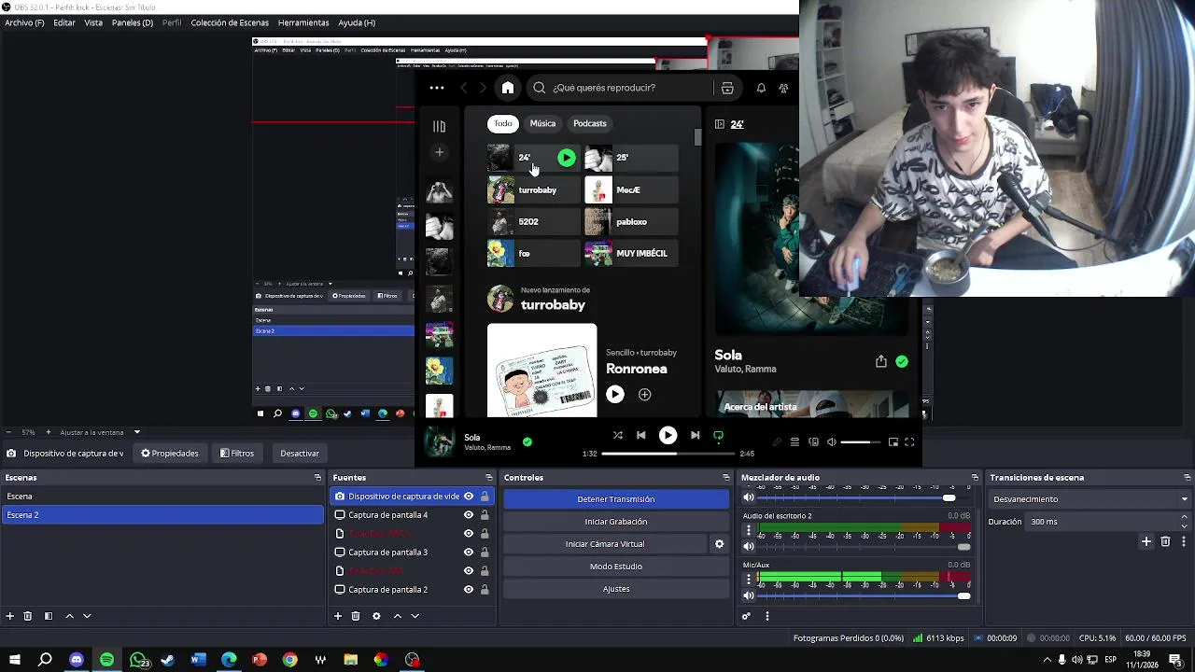1195x672 pixels.
Task: Hide the Captura de pantalla 2 source
Action: tap(469, 590)
